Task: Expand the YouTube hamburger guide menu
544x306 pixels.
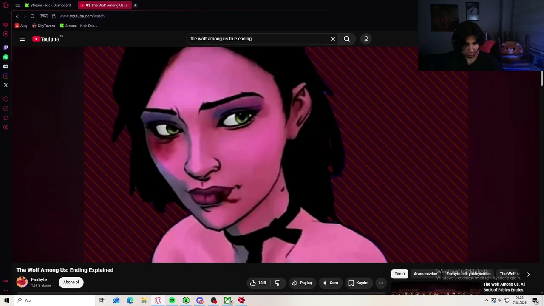Action: point(22,39)
